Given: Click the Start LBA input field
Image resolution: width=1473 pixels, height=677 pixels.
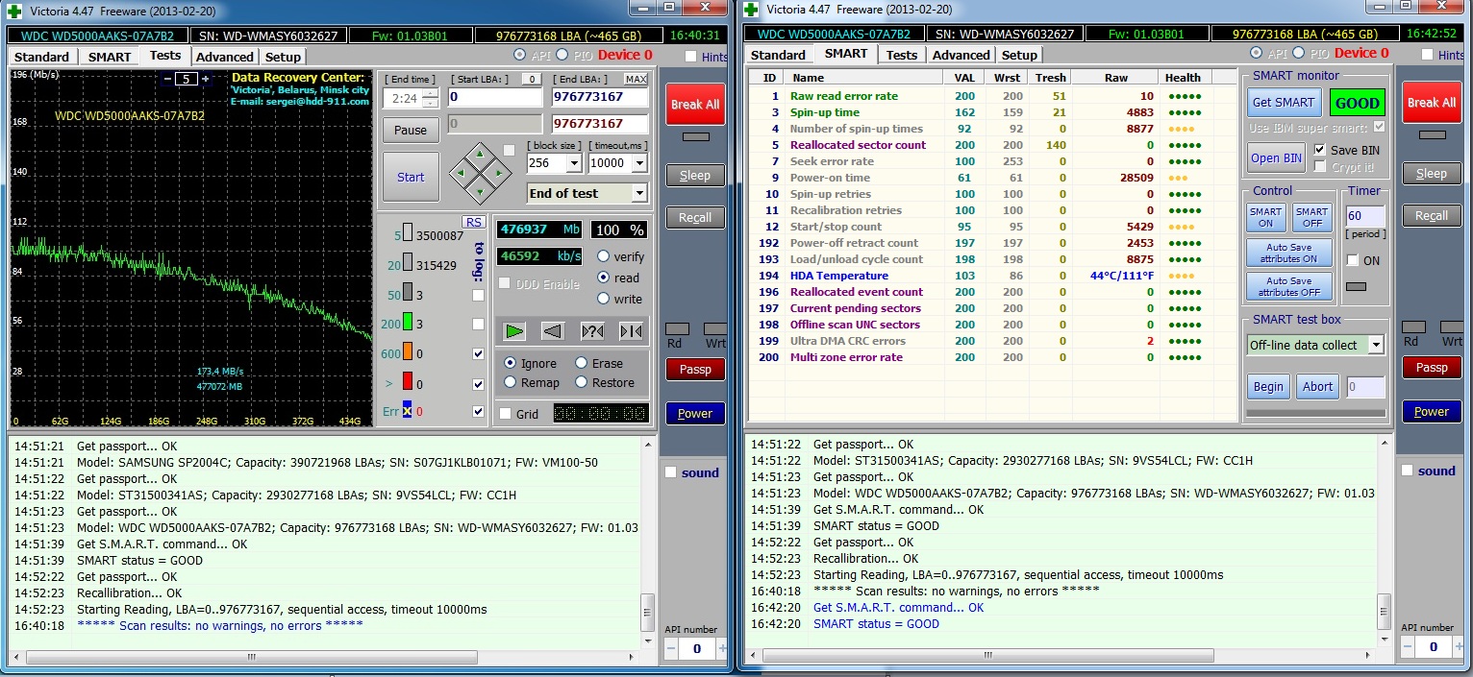Looking at the screenshot, I should tap(495, 97).
